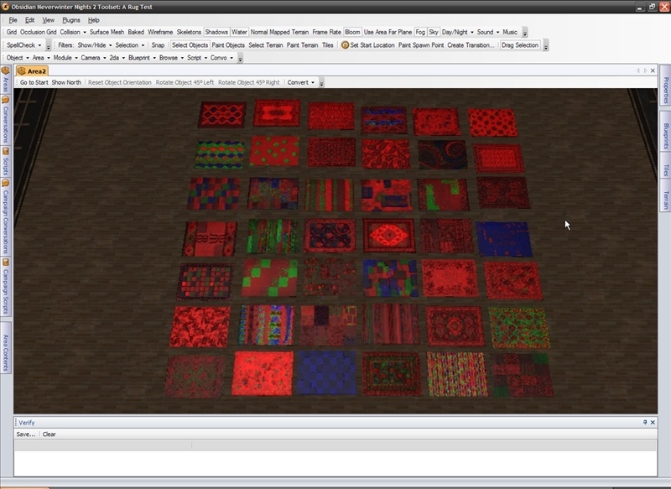Click Paint Terrain button
671x489 pixels.
[x=302, y=45]
